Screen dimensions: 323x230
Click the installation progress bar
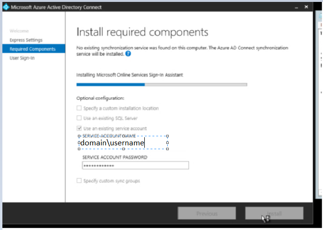point(161,85)
